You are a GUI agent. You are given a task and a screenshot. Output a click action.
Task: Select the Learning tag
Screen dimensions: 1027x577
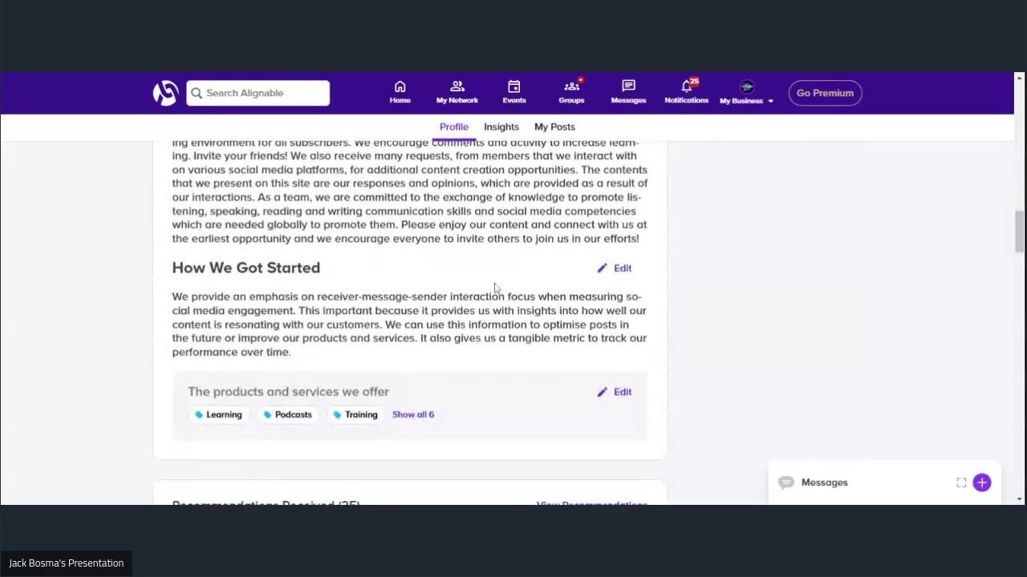pos(218,414)
